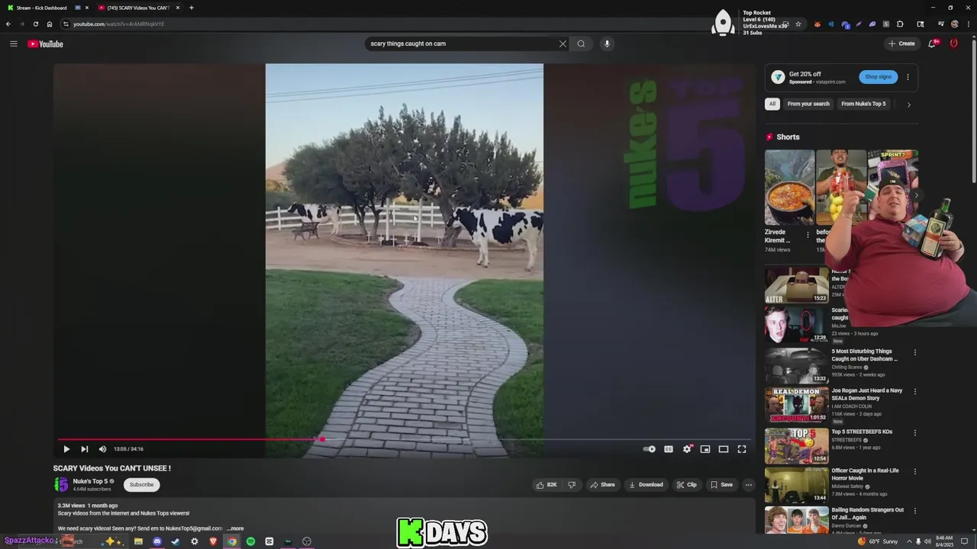Open the browser home page icon
Screen dimensions: 977x549
pyautogui.click(x=50, y=24)
